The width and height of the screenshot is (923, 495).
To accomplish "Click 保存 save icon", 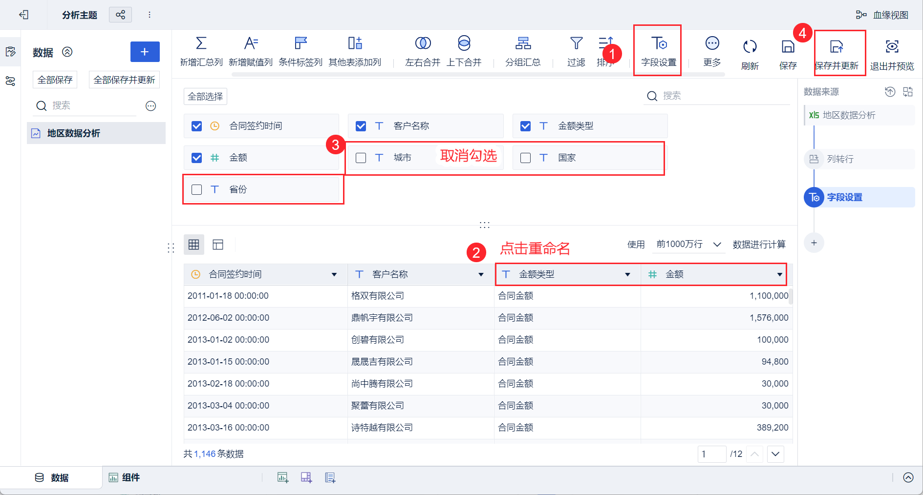I will point(788,46).
